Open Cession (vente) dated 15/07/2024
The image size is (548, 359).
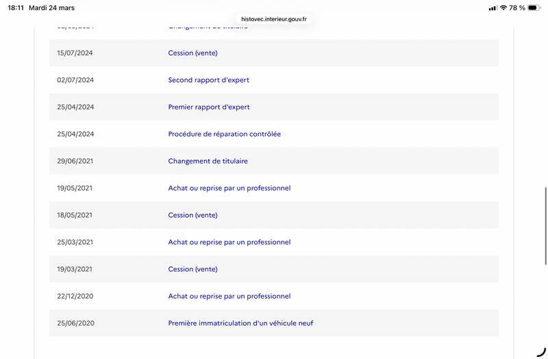(192, 53)
